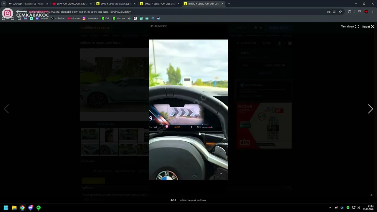The height and width of the screenshot is (212, 377).
Task: Switch to the BMW 4 Serisi 420i Gran Coupe tab
Action: coord(116,4)
